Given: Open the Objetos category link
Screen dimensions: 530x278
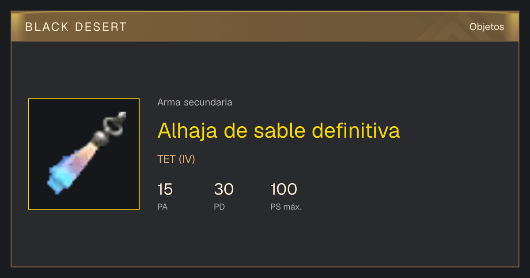Looking at the screenshot, I should point(487,26).
